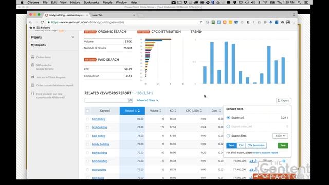Screen dimensions: 329x185
Task: Click the megaphone icon for Affiliate Program
Action: (x=33, y=77)
